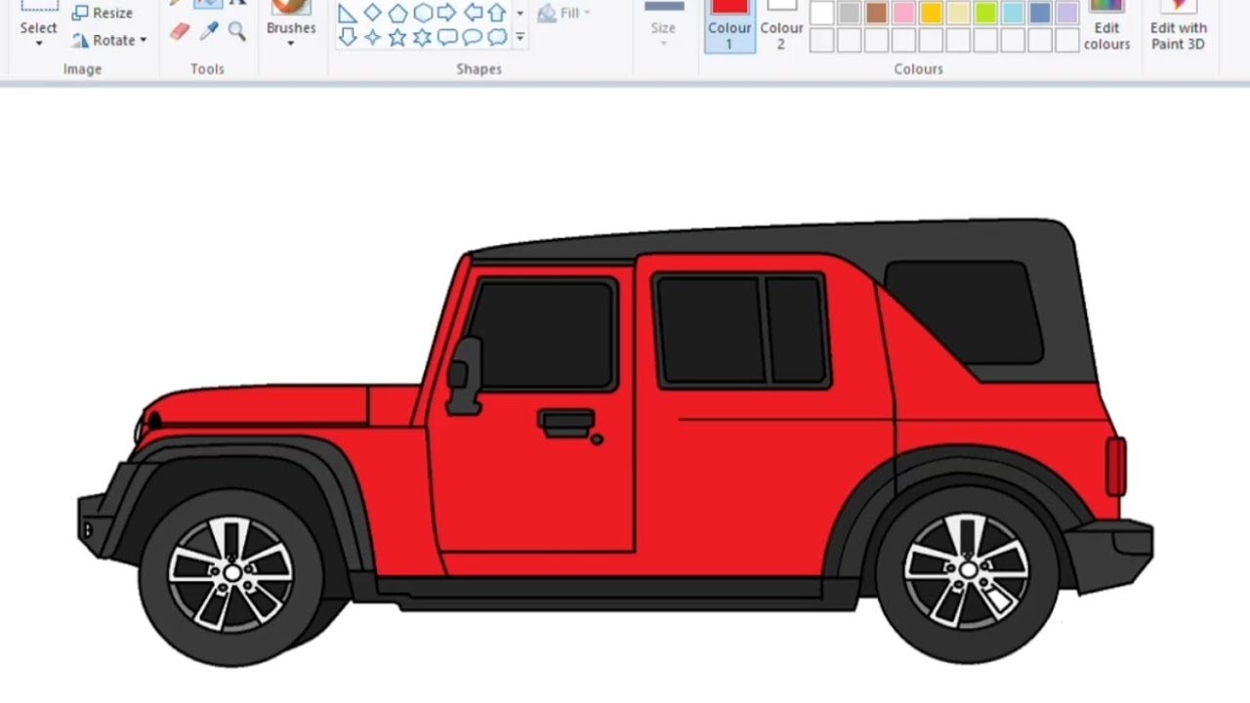Screen dimensions: 1250x703
Task: Make Colour 2 the active colour
Action: coord(781,25)
